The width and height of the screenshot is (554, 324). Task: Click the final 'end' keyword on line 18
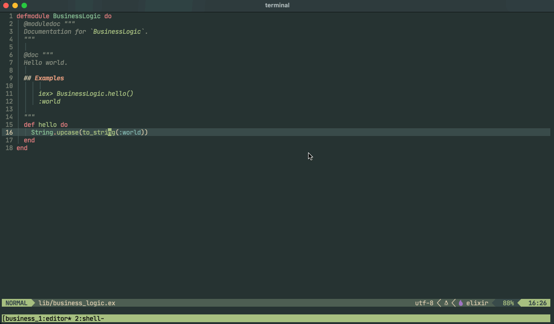point(22,148)
